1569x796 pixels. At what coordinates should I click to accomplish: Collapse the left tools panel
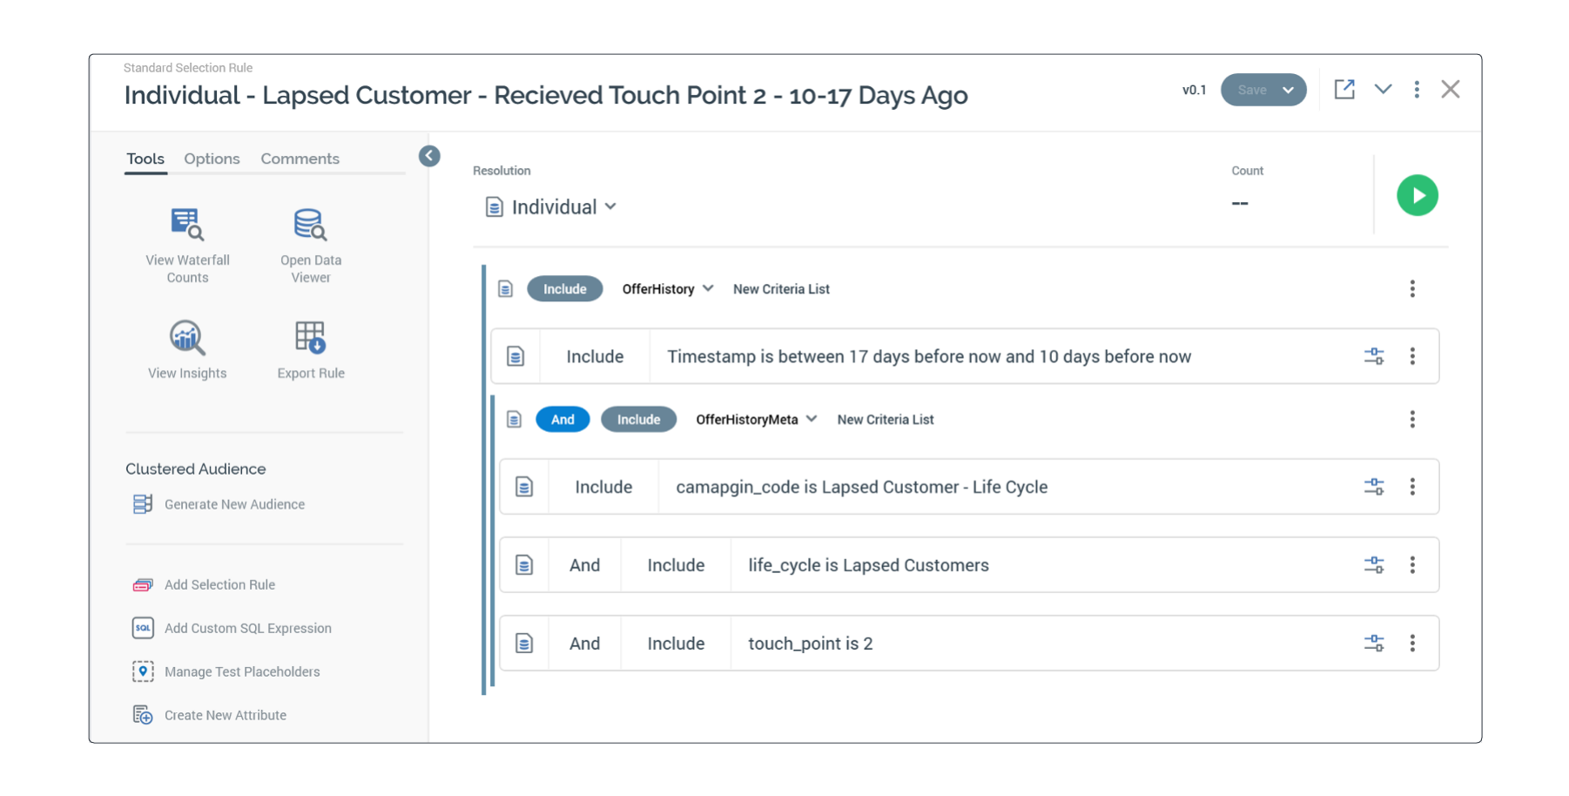(429, 156)
